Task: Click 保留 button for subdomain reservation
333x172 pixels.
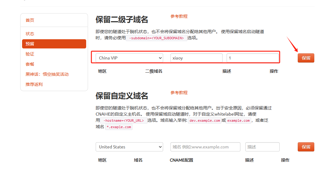Action: [x=306, y=58]
